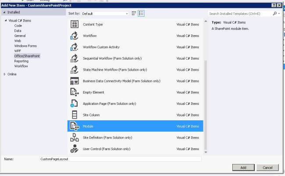Click 'Site Definition (Farm Solution only)' text
The image size is (285, 176).
click(x=107, y=138)
